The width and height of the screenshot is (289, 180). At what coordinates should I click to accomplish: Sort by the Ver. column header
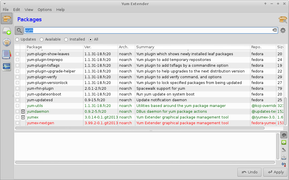100,47
